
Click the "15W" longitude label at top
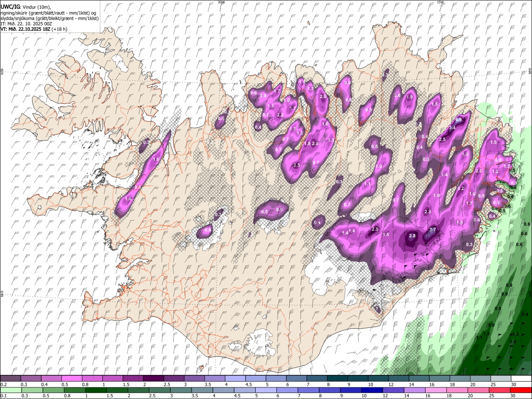point(441,2)
